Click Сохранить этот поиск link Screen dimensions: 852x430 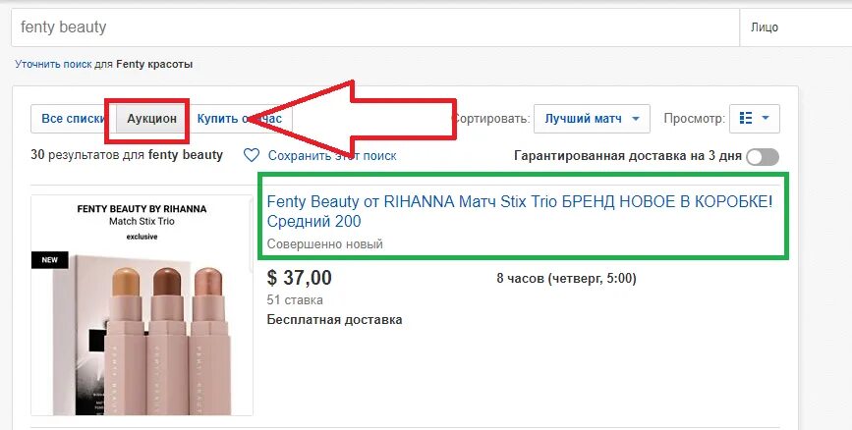(332, 156)
